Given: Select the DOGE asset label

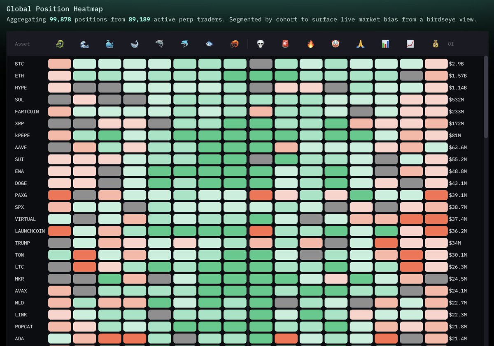Looking at the screenshot, I should 21,183.
